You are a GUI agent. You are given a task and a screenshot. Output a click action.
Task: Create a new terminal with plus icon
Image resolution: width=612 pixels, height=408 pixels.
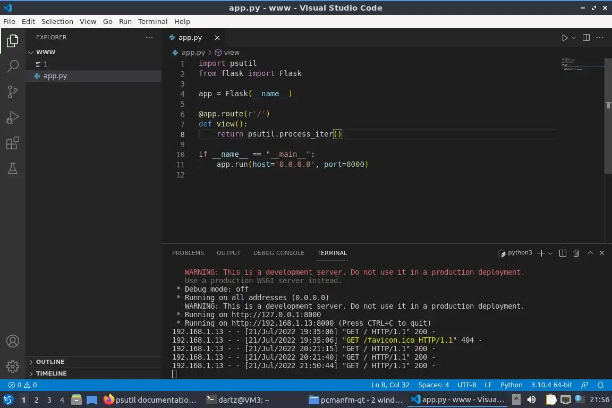click(541, 253)
